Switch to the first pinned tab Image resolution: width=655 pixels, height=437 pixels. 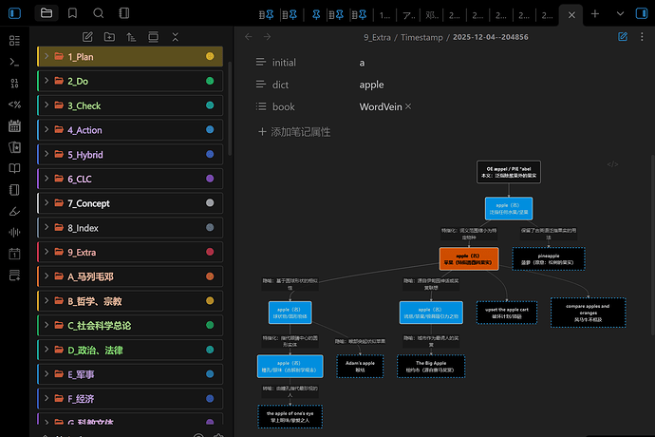(x=270, y=14)
